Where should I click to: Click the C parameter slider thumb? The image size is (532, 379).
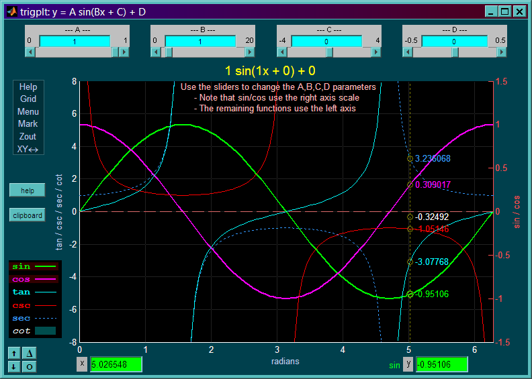pyautogui.click(x=329, y=52)
